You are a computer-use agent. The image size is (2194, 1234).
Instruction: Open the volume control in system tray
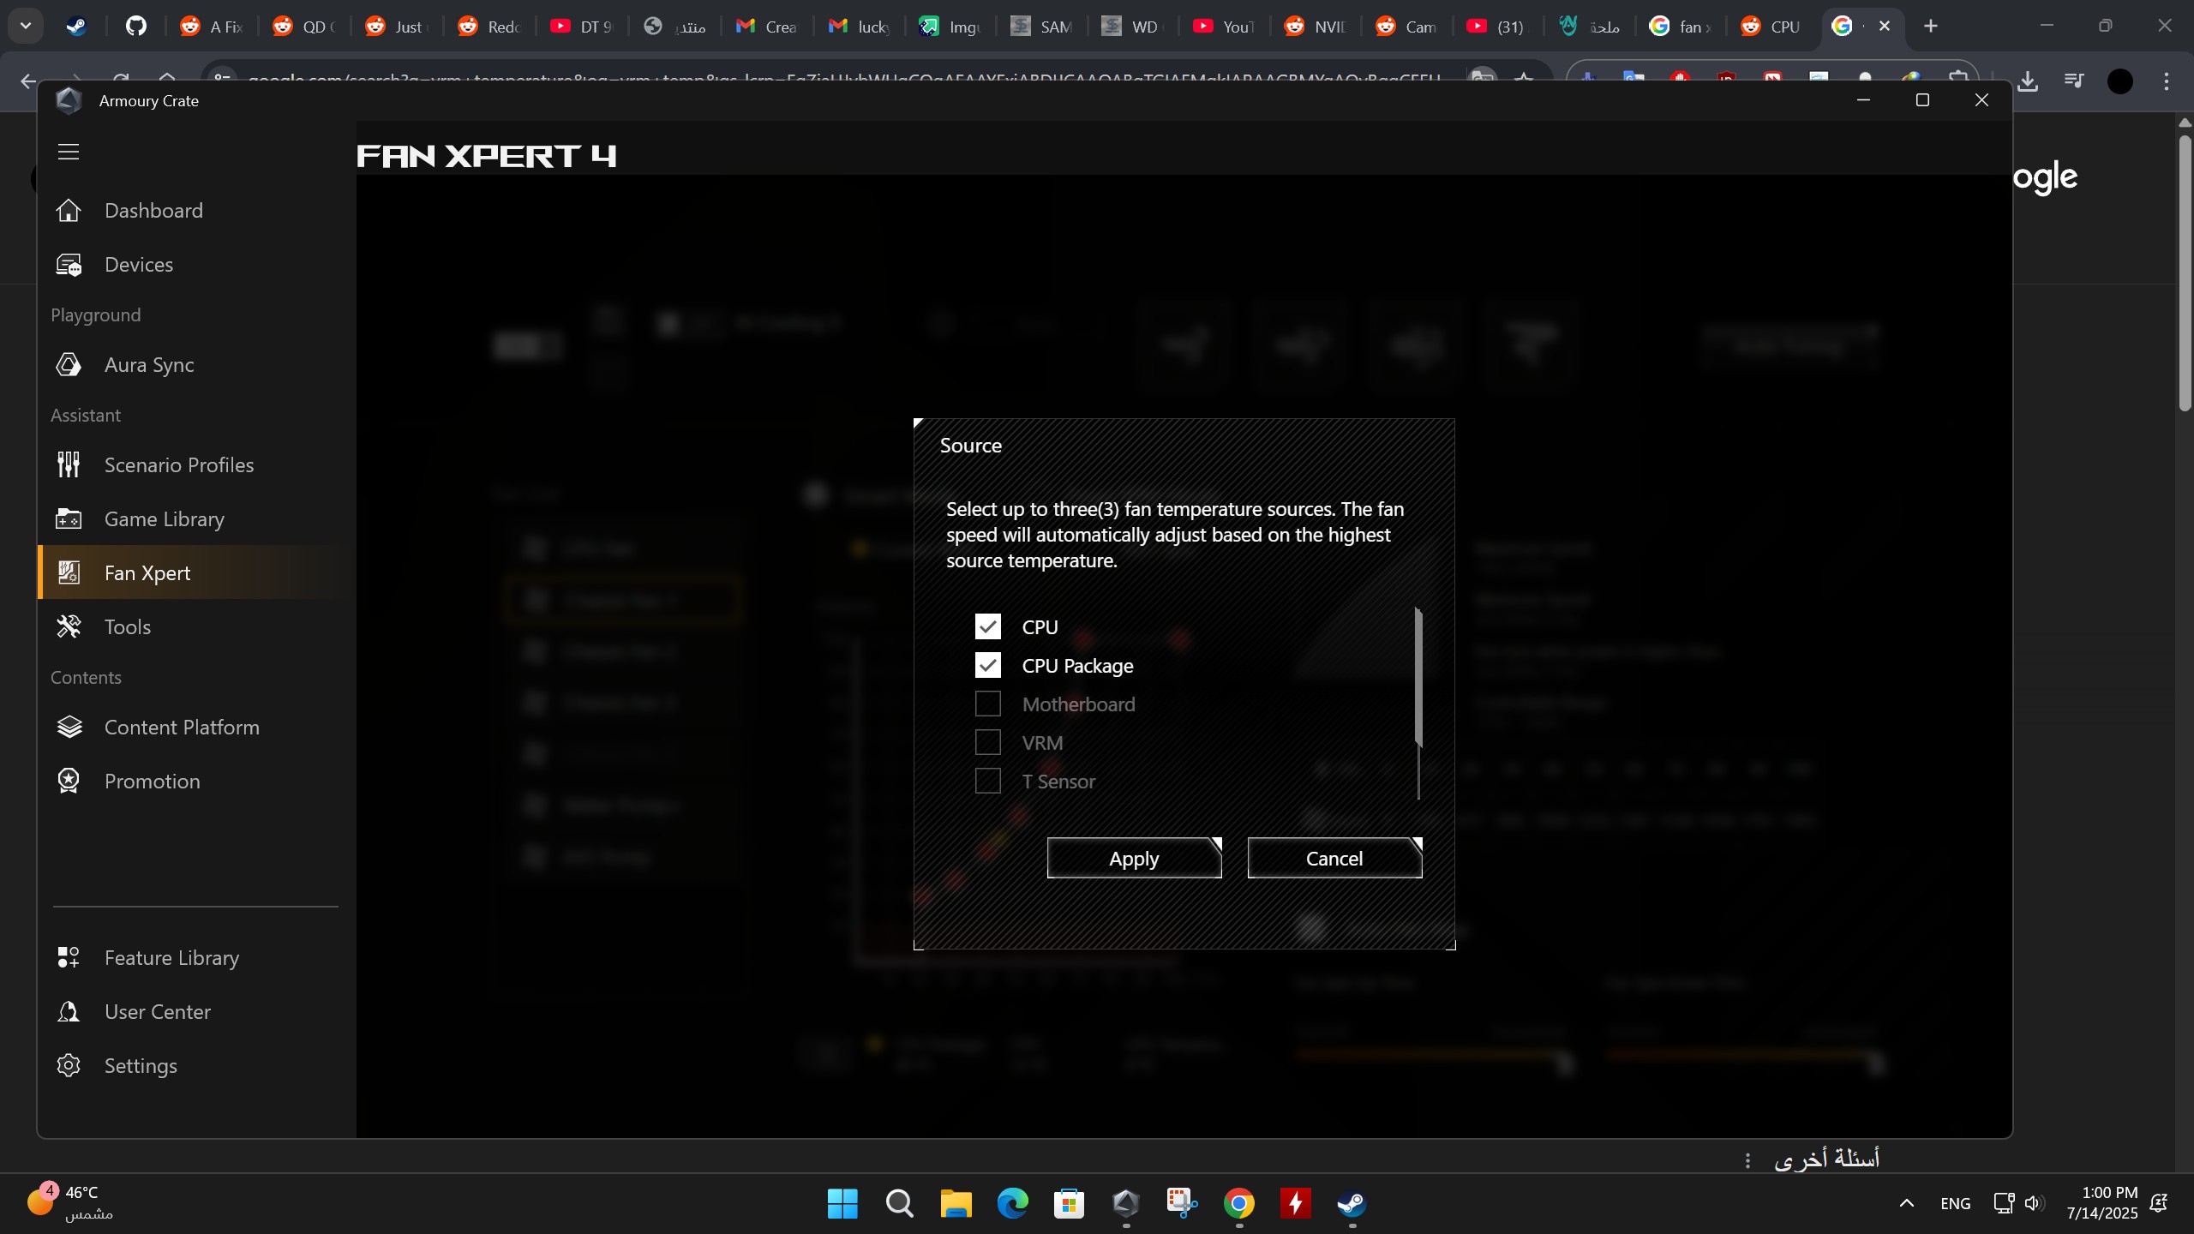tap(2035, 1203)
